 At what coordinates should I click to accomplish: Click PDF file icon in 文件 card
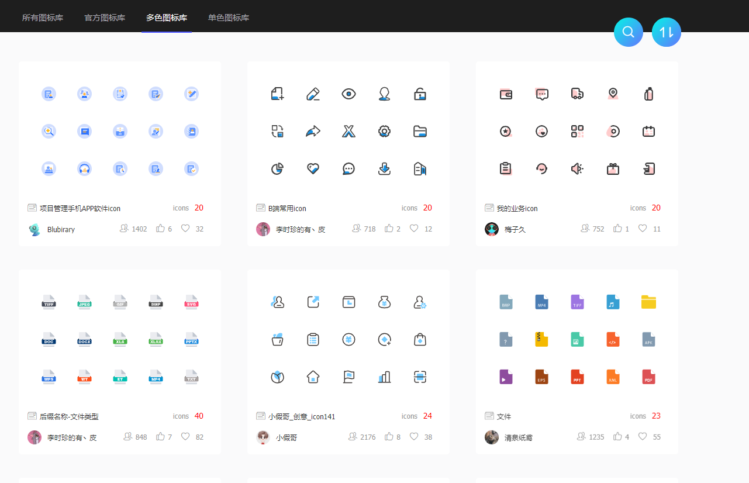coord(648,377)
